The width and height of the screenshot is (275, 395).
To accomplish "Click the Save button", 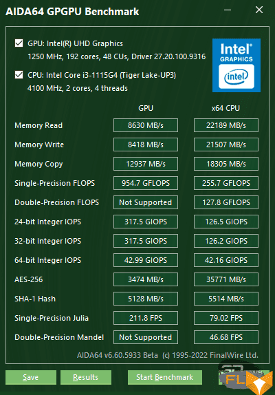I will [31, 377].
